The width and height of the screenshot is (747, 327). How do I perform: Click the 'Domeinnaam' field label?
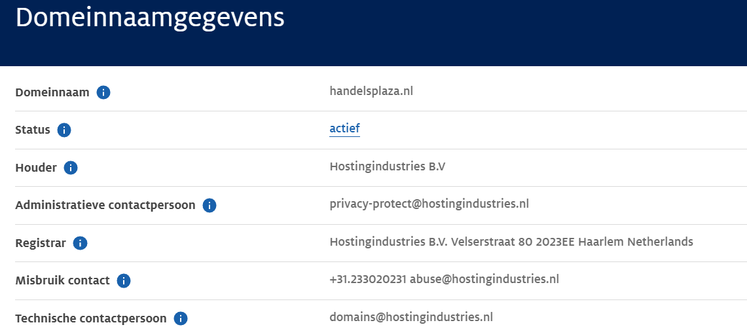click(52, 92)
